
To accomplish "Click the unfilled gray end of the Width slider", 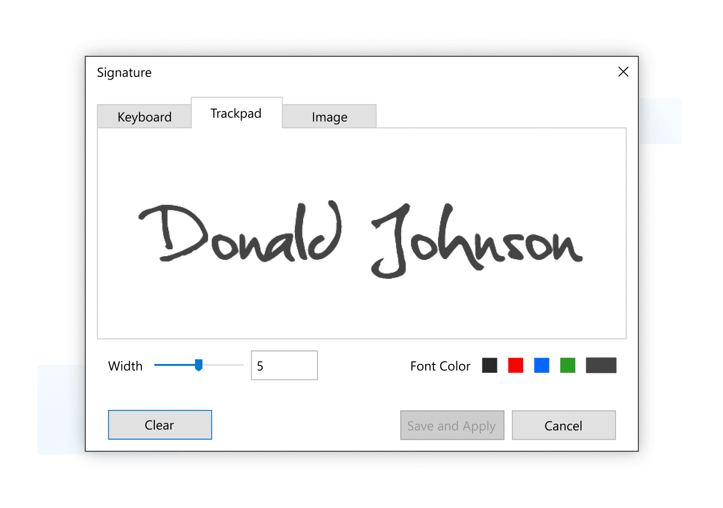I will 223,365.
